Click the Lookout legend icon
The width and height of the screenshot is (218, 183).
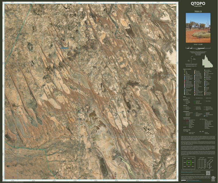[185, 92]
